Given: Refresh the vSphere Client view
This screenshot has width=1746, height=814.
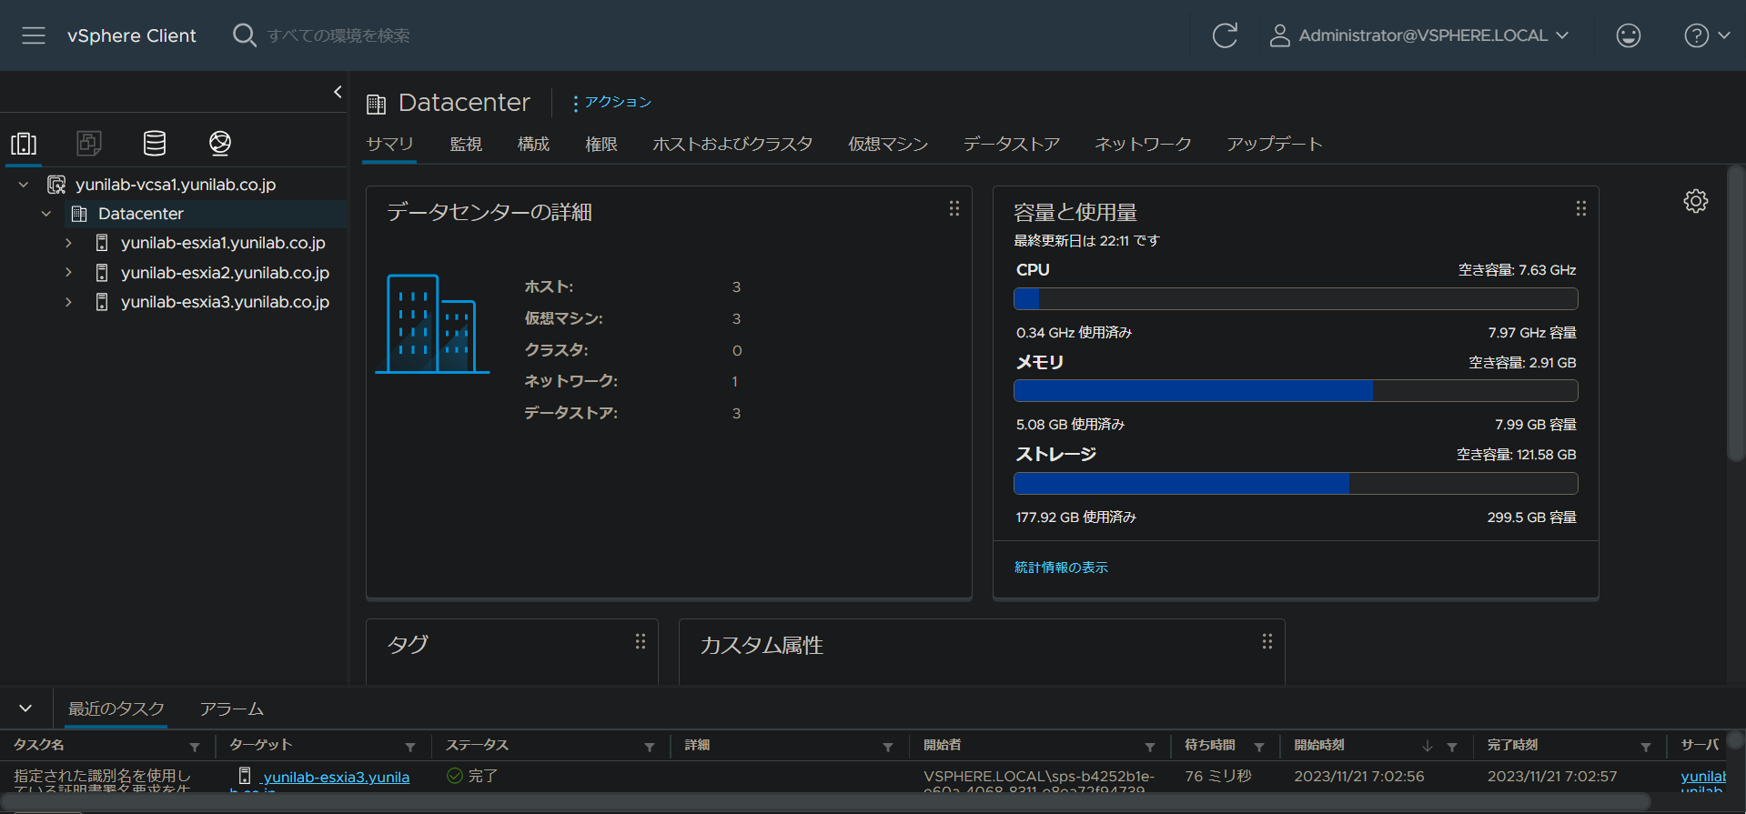Looking at the screenshot, I should point(1225,35).
